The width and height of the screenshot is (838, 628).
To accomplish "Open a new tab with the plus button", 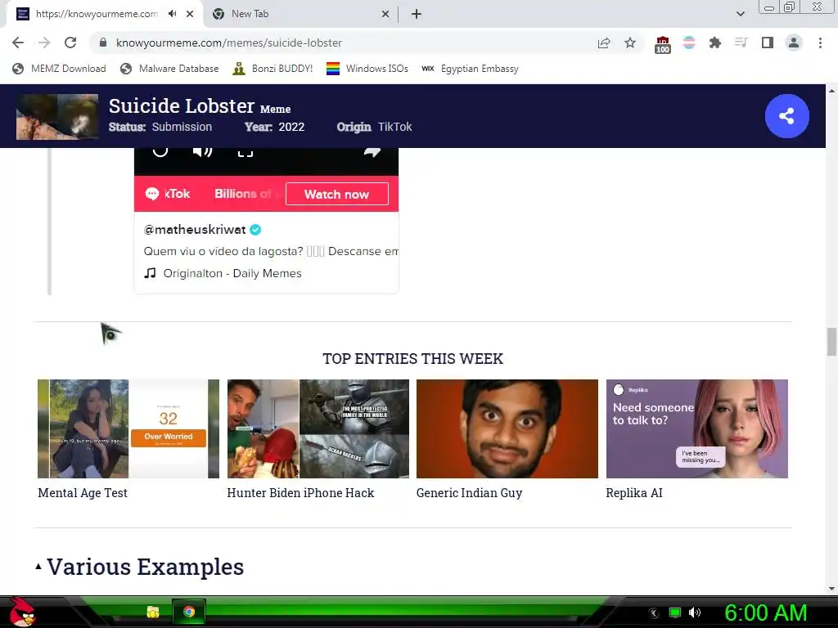I will pyautogui.click(x=417, y=14).
